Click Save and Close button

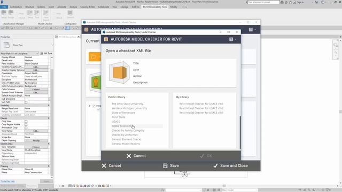pos(230,166)
